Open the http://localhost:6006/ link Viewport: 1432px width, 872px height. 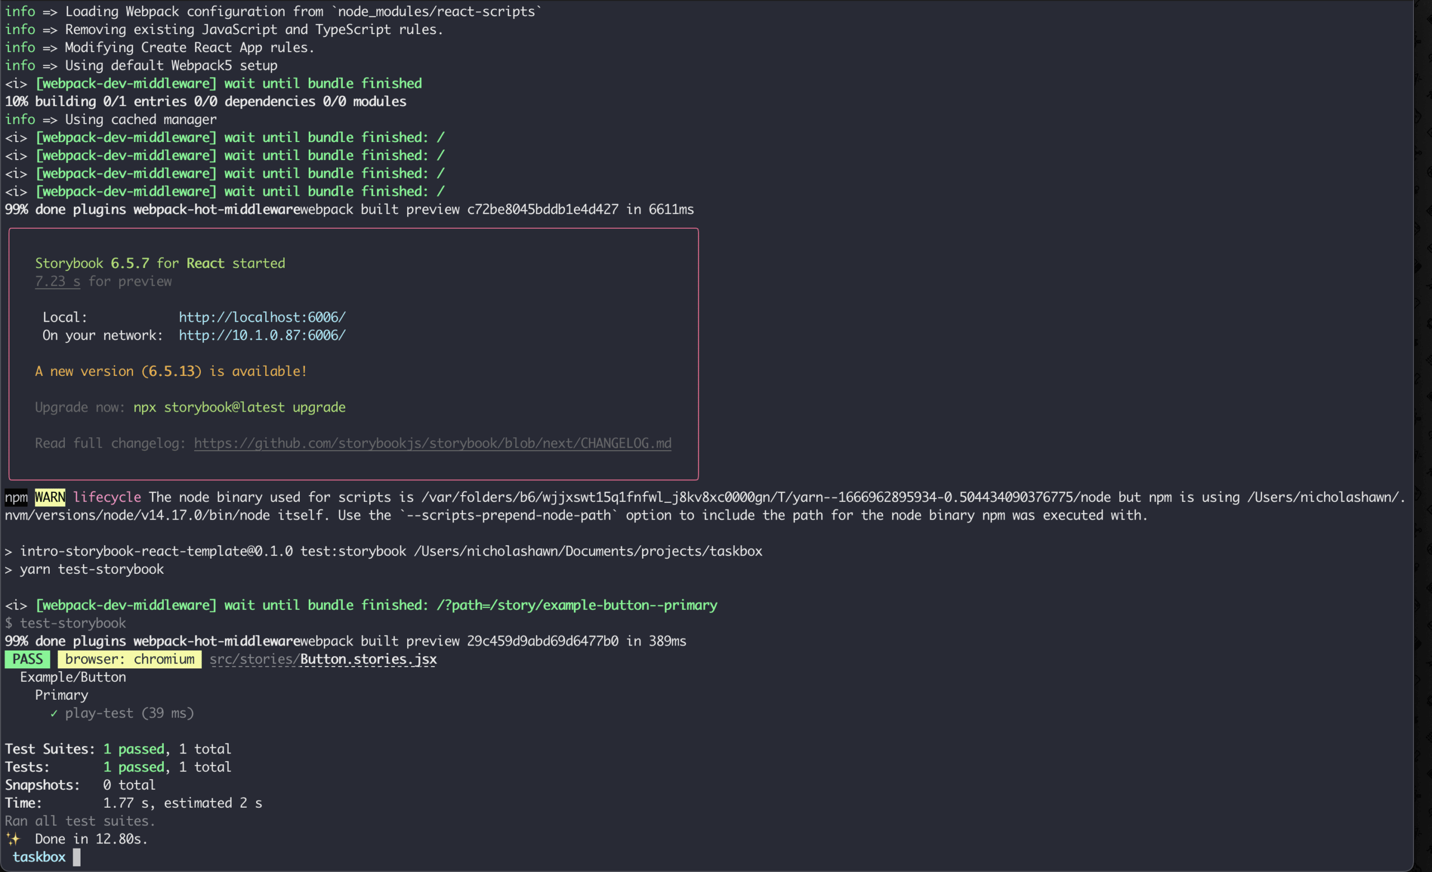[262, 317]
